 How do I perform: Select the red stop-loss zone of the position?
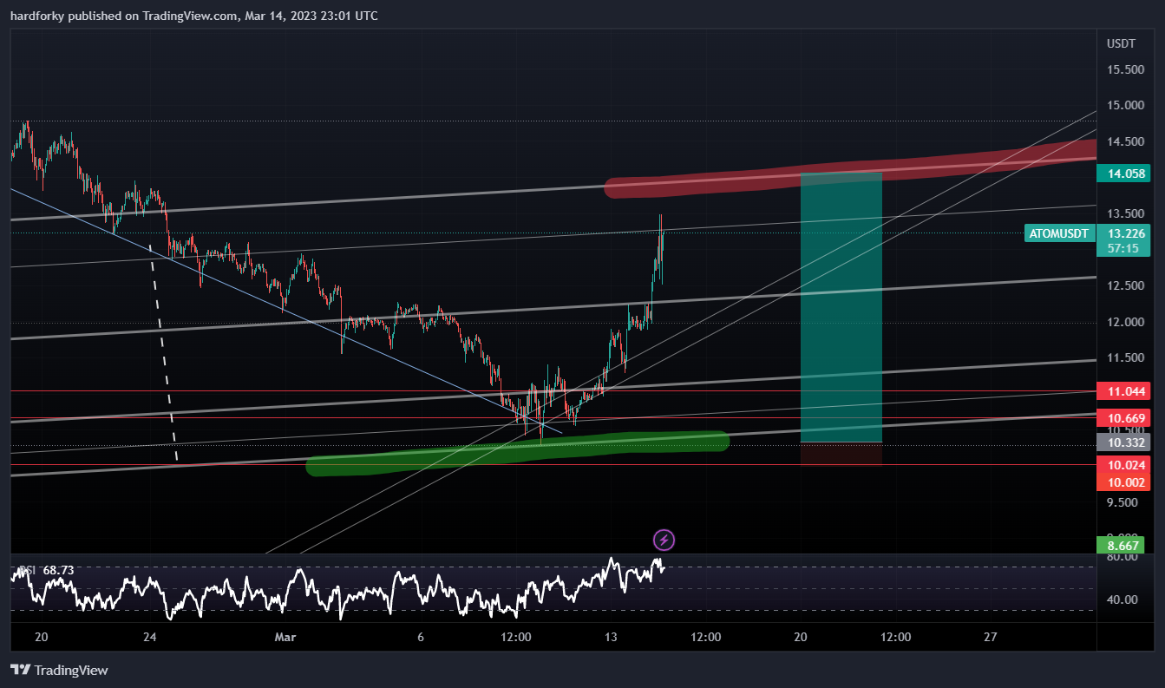point(841,454)
